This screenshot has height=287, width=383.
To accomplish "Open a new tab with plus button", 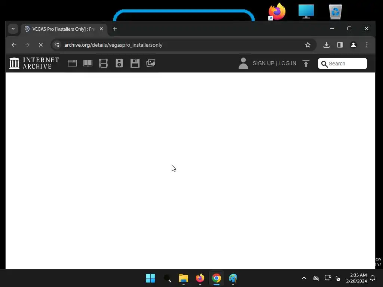I will pyautogui.click(x=115, y=29).
